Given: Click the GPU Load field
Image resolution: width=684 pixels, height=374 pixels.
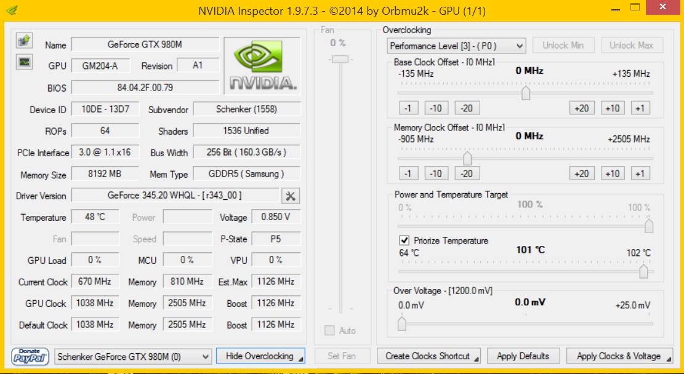Looking at the screenshot, I should pos(95,260).
